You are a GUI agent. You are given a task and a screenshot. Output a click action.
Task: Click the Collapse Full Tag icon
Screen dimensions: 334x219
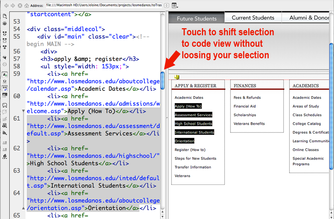[5, 33]
